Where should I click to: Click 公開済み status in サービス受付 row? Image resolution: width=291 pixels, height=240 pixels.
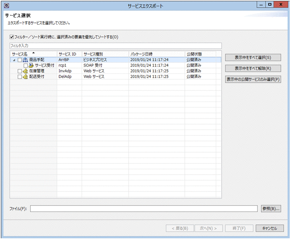(194, 65)
